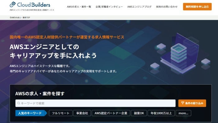The width and height of the screenshot is (218, 123).
Task: Click 条件の絞り込み filter button
Action: 192,103
